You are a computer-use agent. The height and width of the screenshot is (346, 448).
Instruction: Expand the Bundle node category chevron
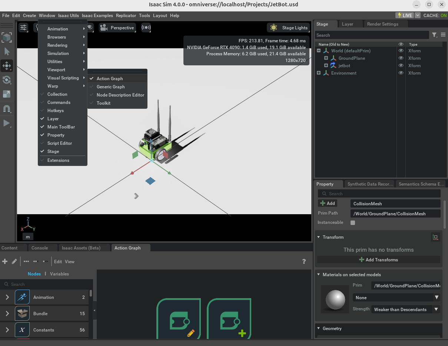tap(7, 313)
